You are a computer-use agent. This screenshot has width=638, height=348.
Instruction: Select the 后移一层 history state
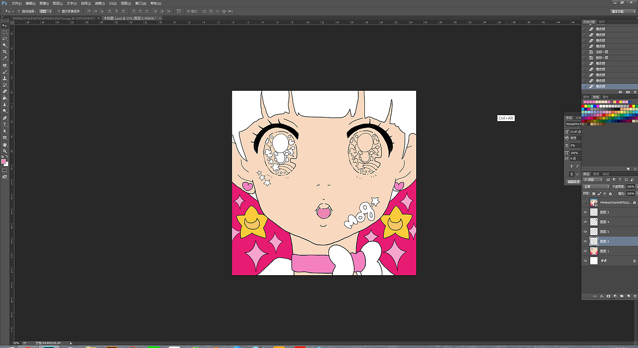click(610, 52)
